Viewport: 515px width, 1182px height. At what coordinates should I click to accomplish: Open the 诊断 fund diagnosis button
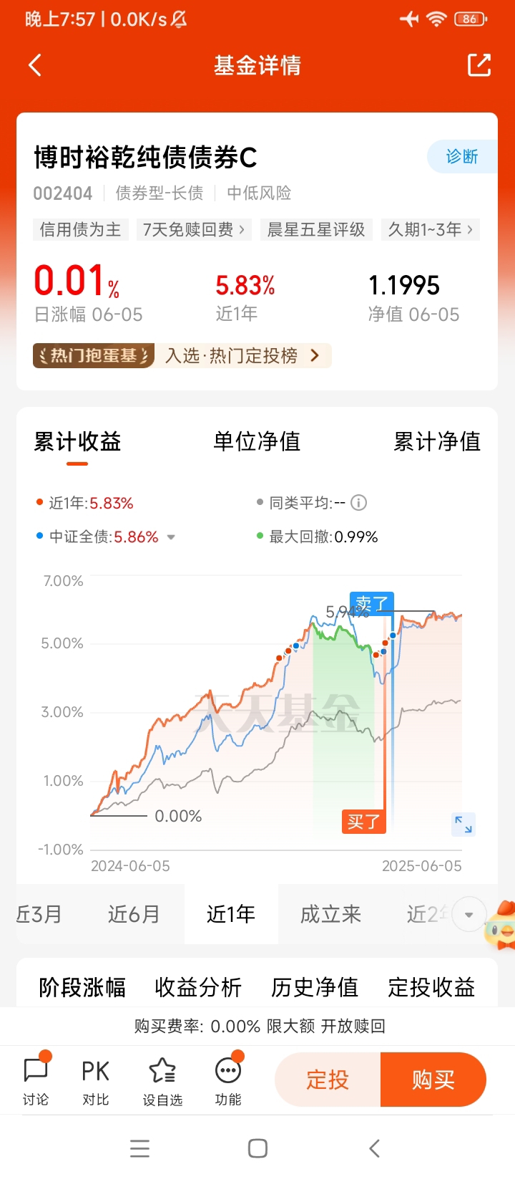coord(461,156)
